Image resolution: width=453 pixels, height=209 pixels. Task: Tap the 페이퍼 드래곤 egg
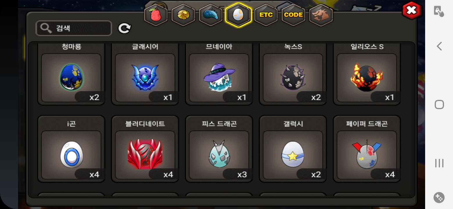367,155
